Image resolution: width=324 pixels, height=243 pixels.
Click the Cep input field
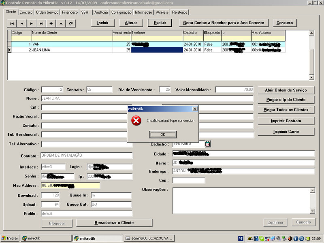(189, 180)
